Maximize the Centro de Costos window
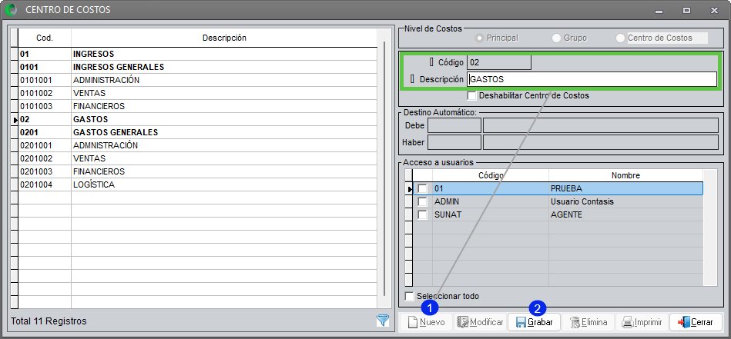Screen dimensions: 731x339 click(686, 10)
